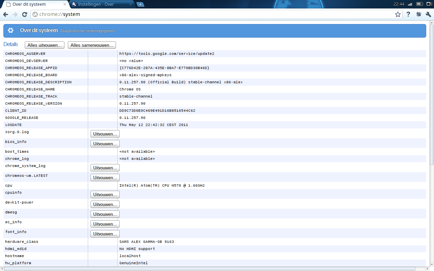Image resolution: width=434 pixels, height=271 pixels.
Task: Click the hostname value 'localhost'
Action: [130, 256]
